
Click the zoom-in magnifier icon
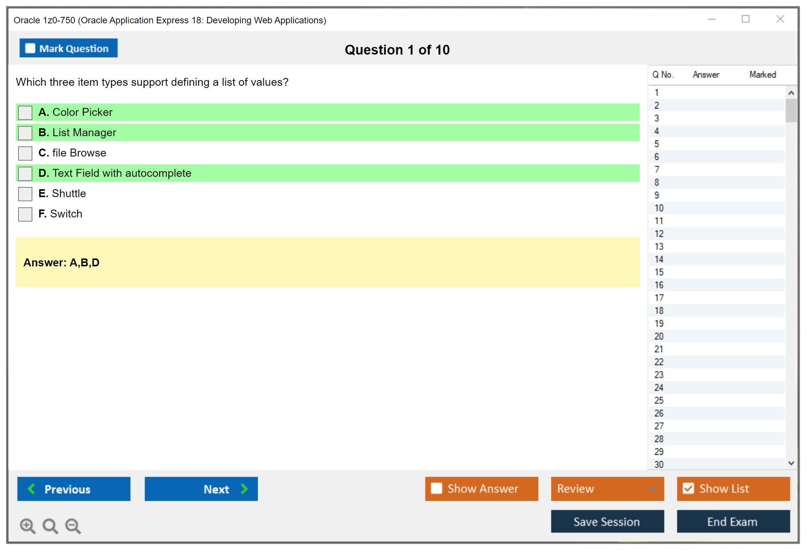27,526
